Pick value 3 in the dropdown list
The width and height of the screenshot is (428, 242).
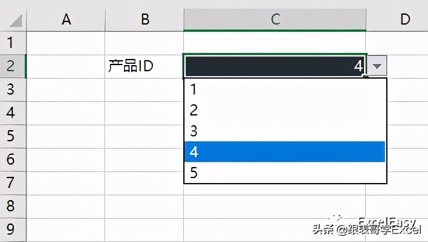[x=285, y=131]
